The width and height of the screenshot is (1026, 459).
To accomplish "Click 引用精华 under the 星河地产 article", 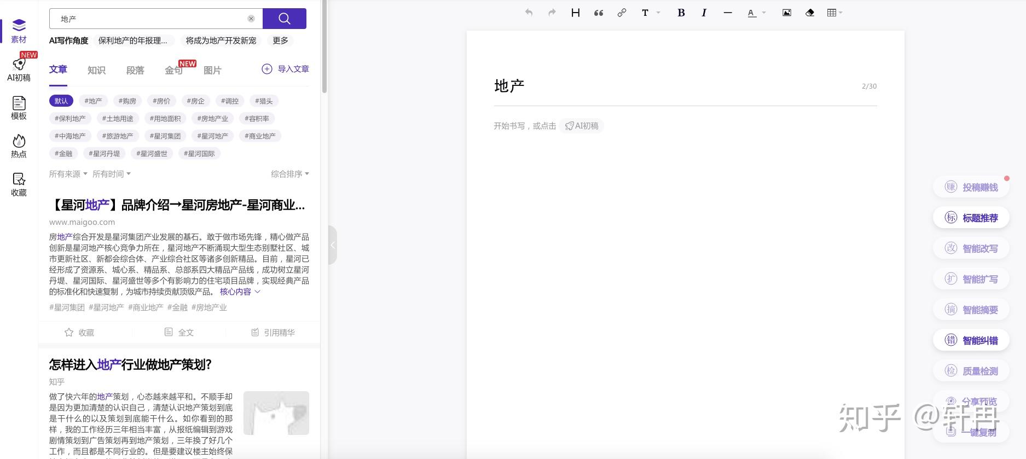I will point(273,332).
